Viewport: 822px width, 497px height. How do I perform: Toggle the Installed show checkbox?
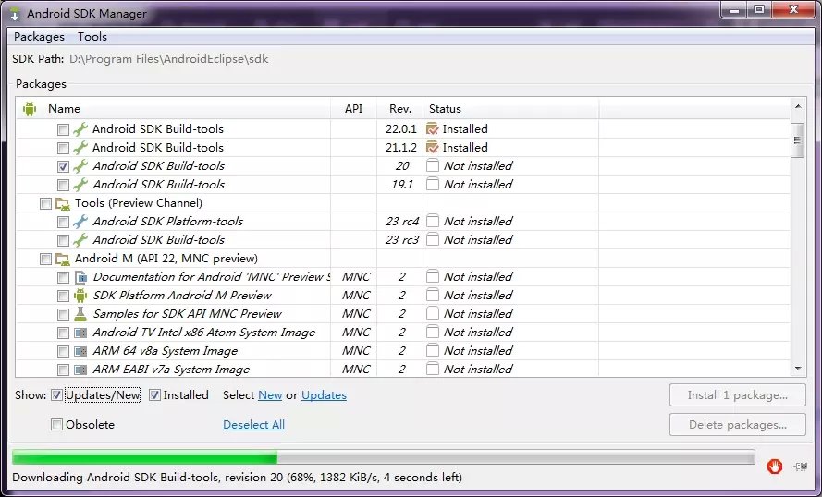[154, 395]
